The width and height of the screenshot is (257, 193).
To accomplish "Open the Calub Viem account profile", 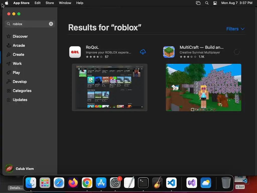I will click(19, 169).
